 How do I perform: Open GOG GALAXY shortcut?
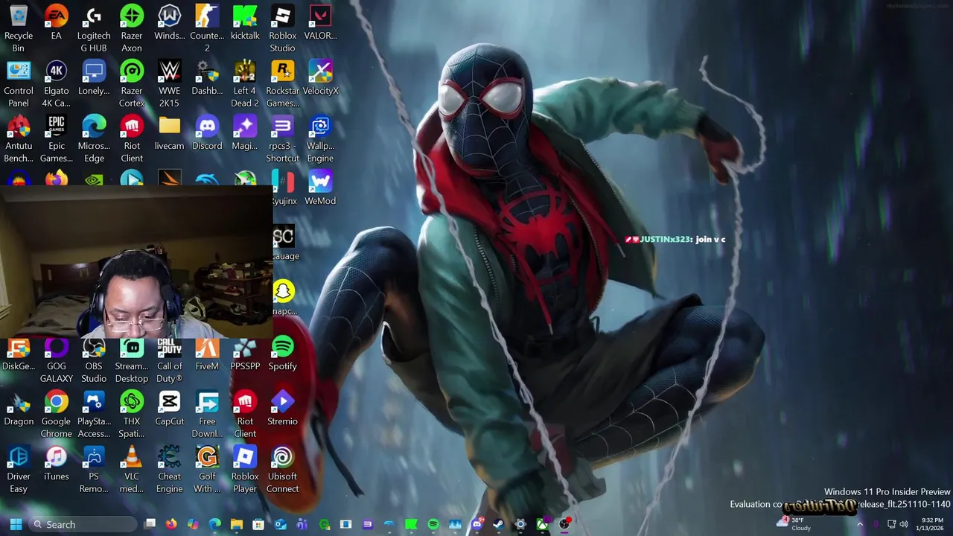pos(57,360)
